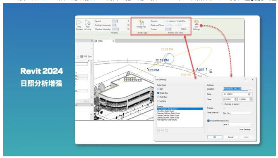Image resolution: width=278 pixels, height=158 pixels.
Task: Click the rename preset icon under Presets list
Action: (x=163, y=130)
